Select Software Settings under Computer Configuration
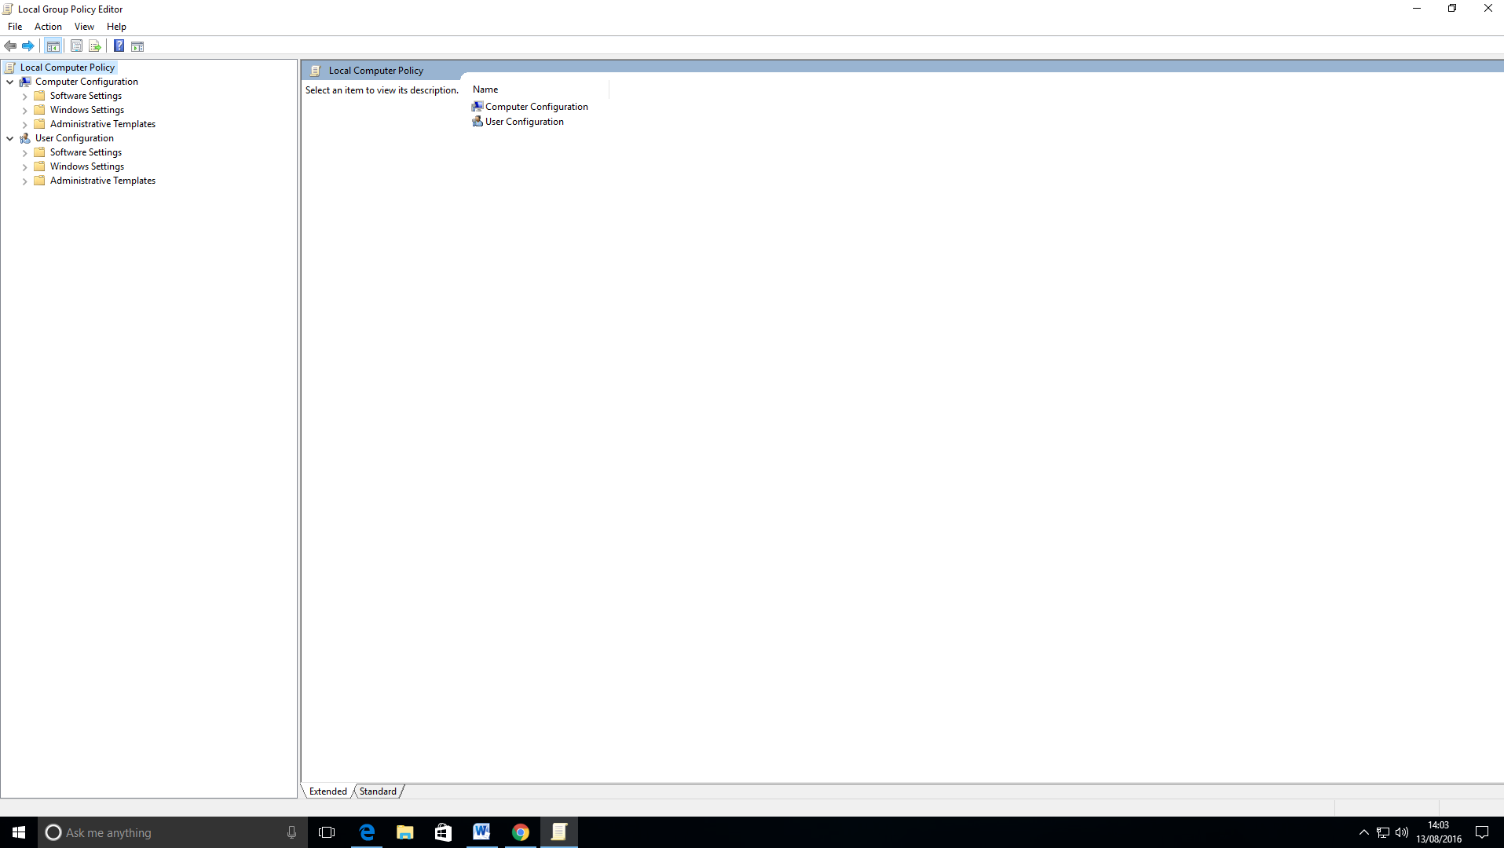1504x848 pixels. (x=86, y=96)
